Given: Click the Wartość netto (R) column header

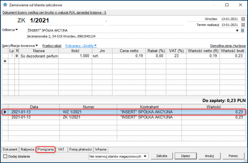Looking at the screenshot, I should 203,51.
